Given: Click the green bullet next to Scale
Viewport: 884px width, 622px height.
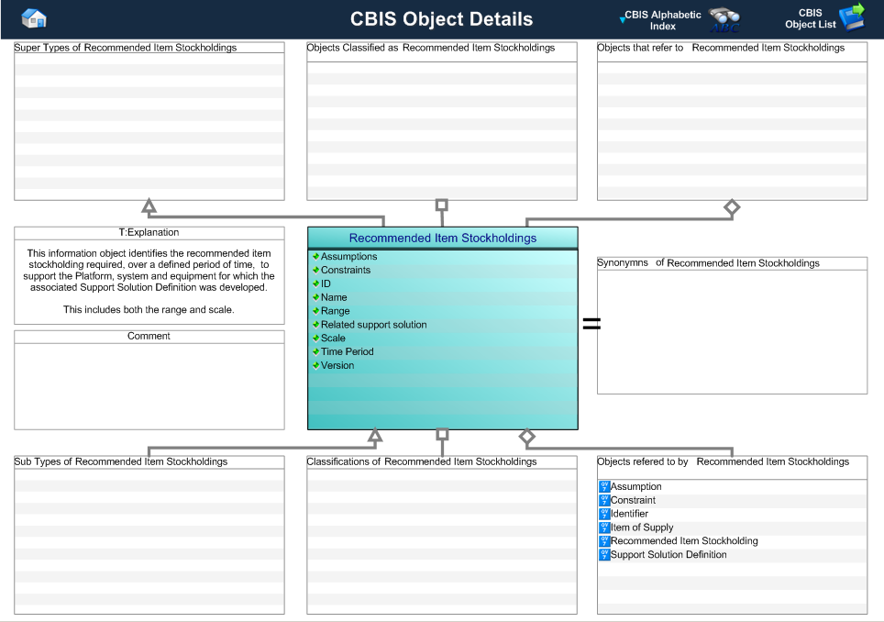Looking at the screenshot, I should click(x=315, y=338).
